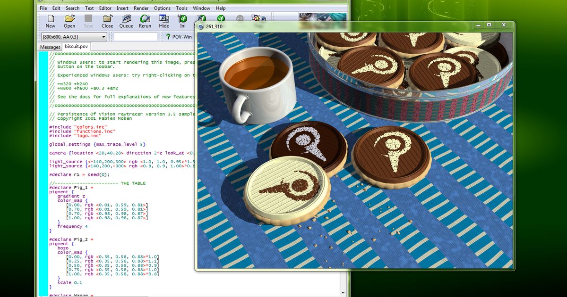Image resolution: width=567 pixels, height=297 pixels.
Task: Create a new file with the New icon
Action: point(51,21)
